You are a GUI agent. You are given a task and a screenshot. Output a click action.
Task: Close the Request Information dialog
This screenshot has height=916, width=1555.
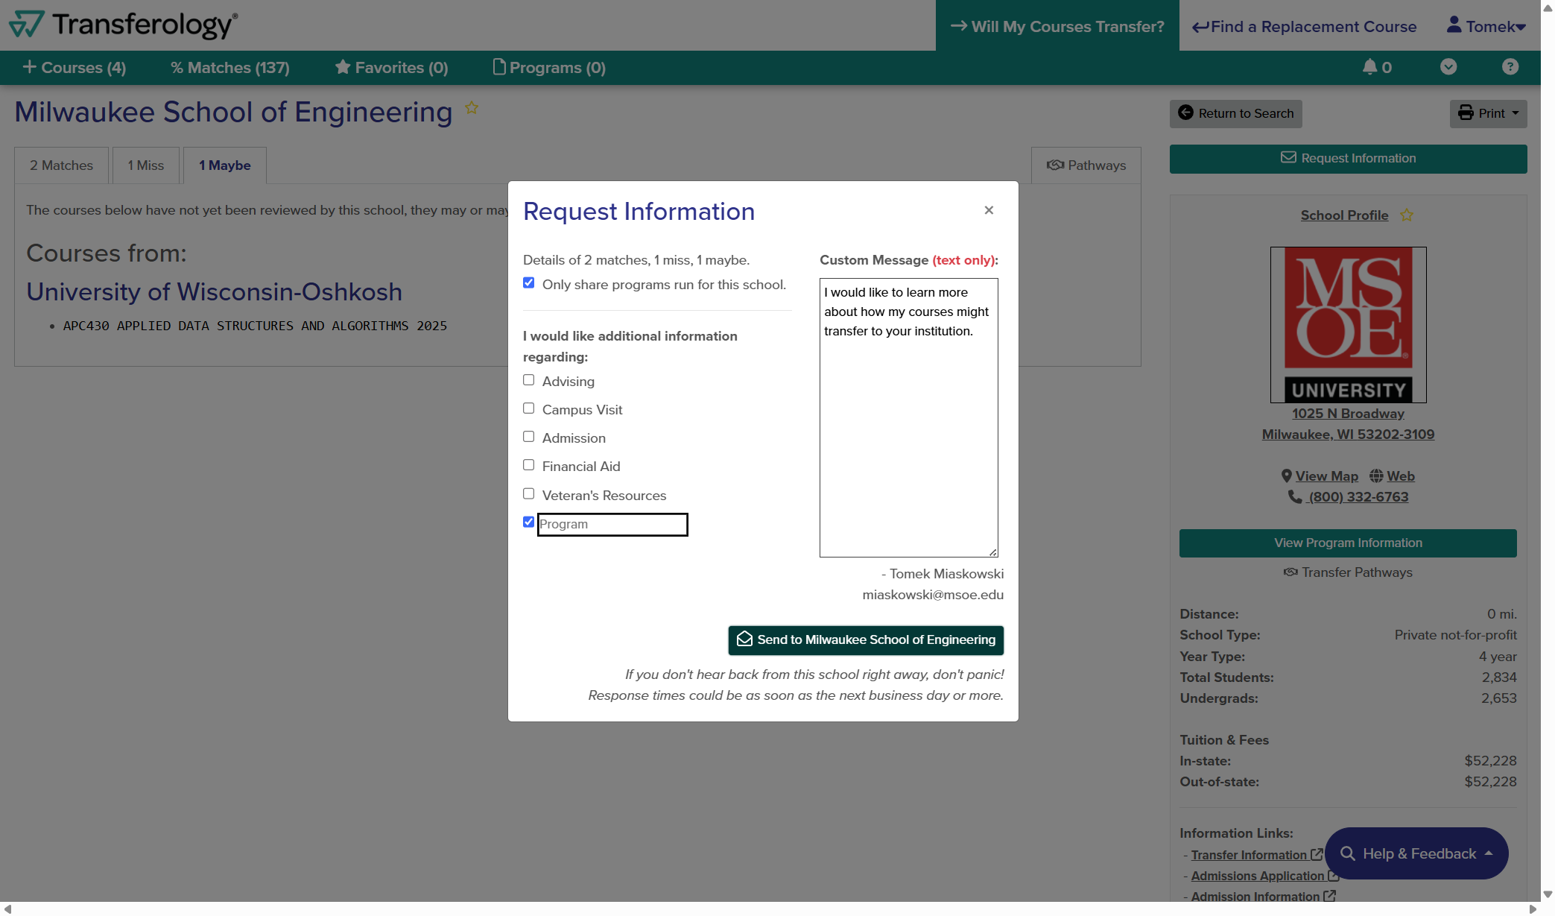989,210
